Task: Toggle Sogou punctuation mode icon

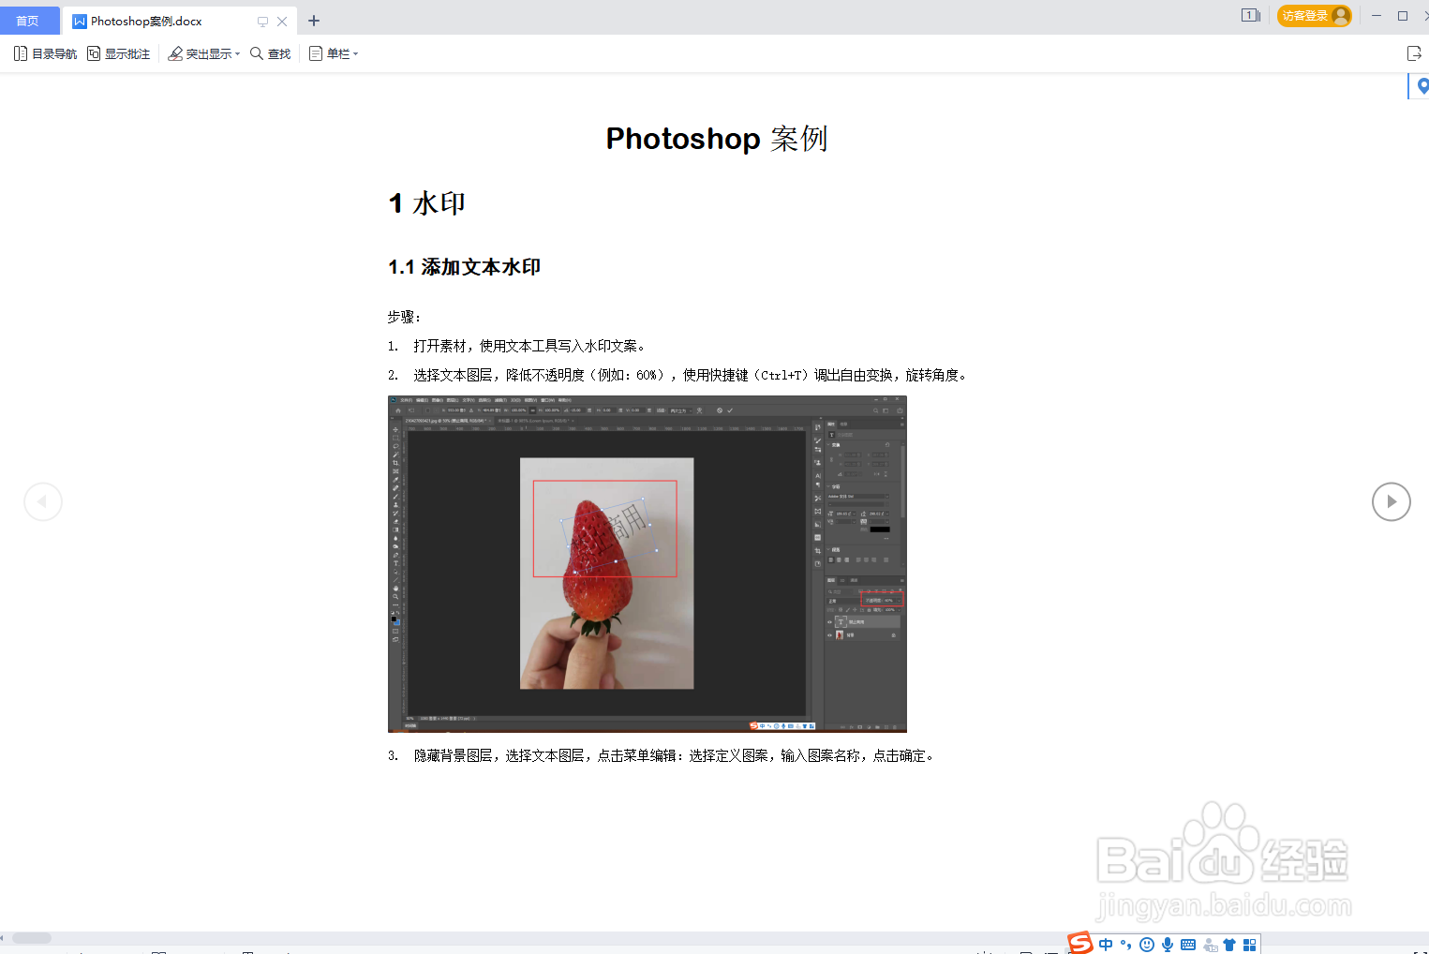Action: pos(1126,945)
